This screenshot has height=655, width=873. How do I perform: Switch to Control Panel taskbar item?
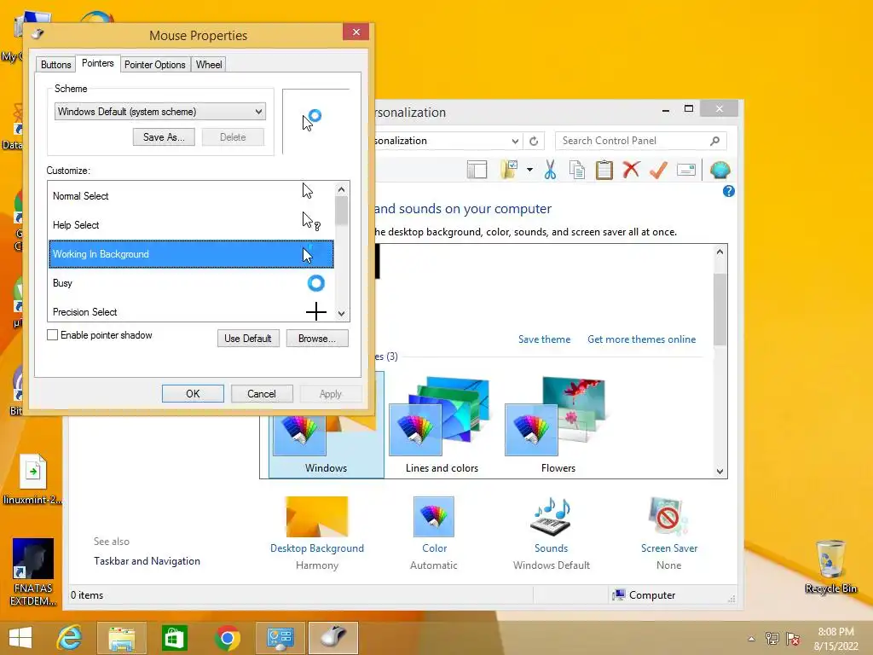(280, 638)
